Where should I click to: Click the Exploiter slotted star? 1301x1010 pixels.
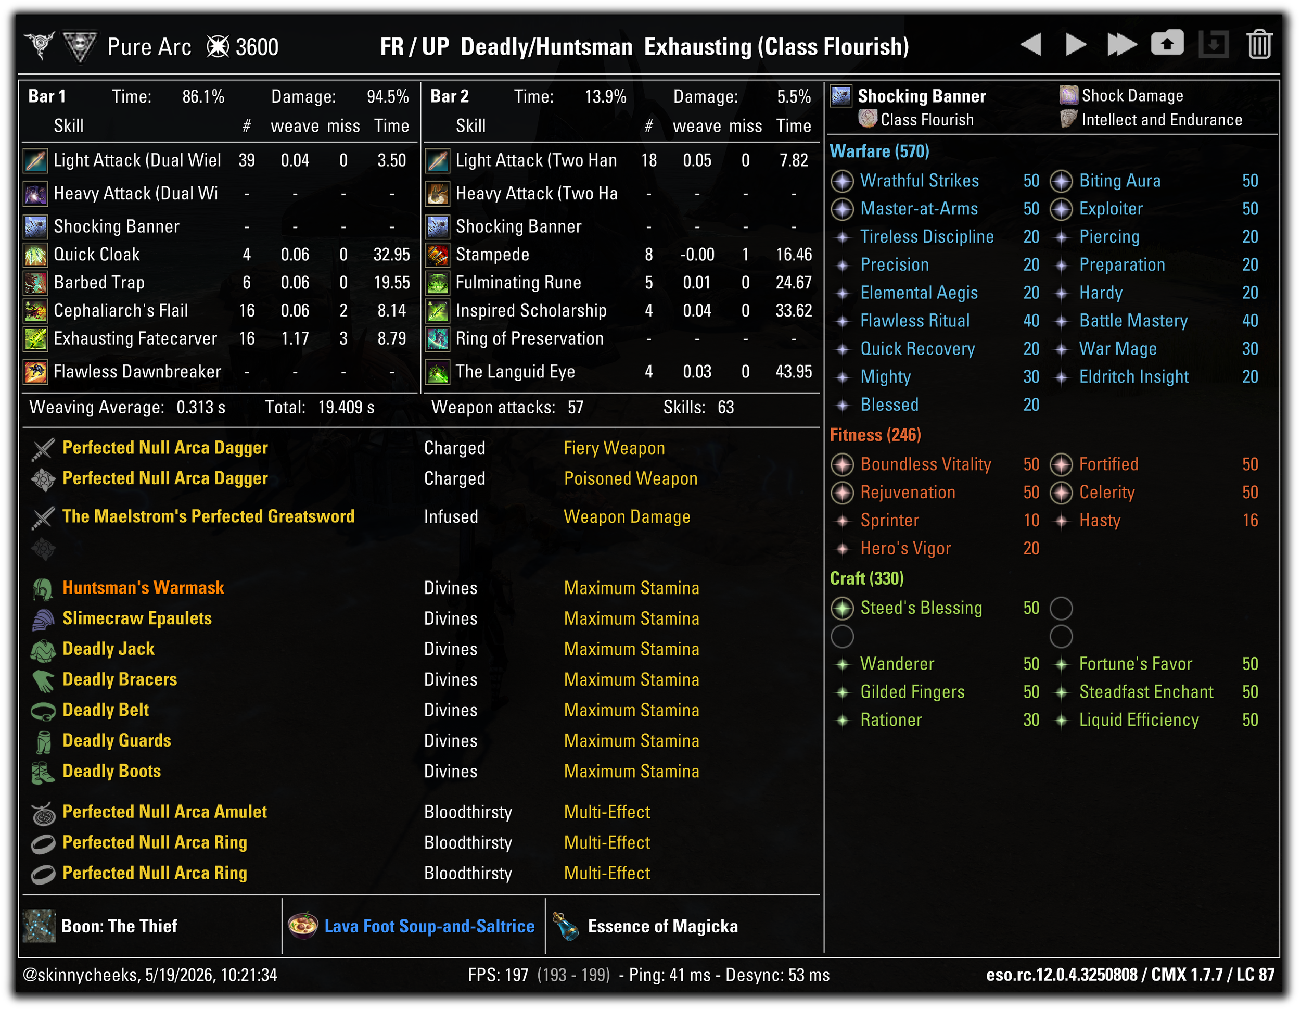point(1061,209)
